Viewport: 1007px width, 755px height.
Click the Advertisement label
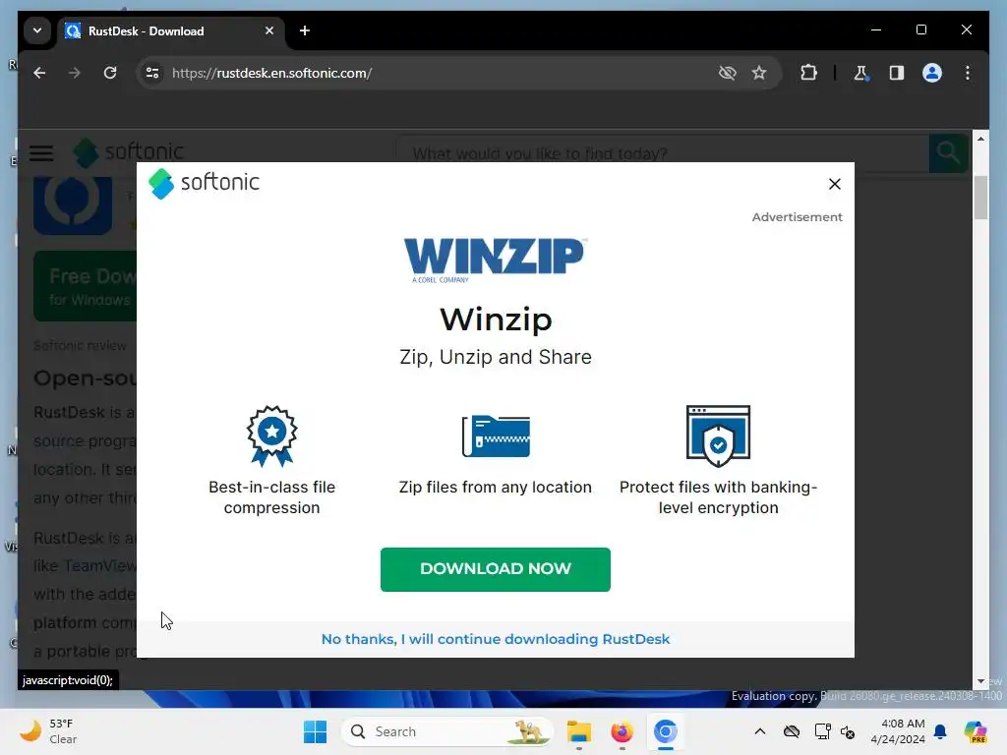(797, 217)
